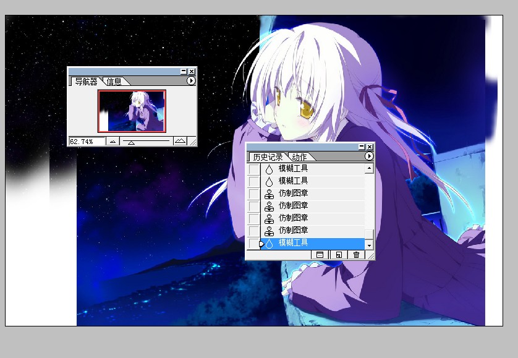The width and height of the screenshot is (518, 358).
Task: Open the History palette flyout menu arrow
Action: (369, 156)
